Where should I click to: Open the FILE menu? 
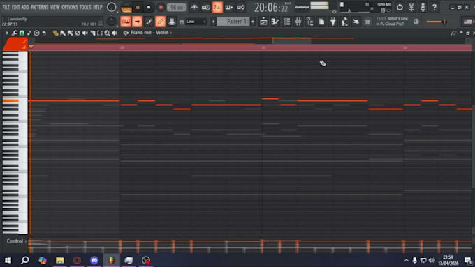coord(6,7)
